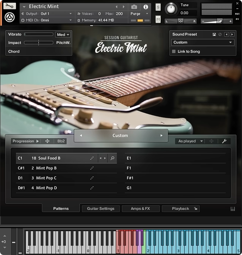
Task: Open the instrument name dropdown arrow beside Electric Mint
Action: click(24, 7)
